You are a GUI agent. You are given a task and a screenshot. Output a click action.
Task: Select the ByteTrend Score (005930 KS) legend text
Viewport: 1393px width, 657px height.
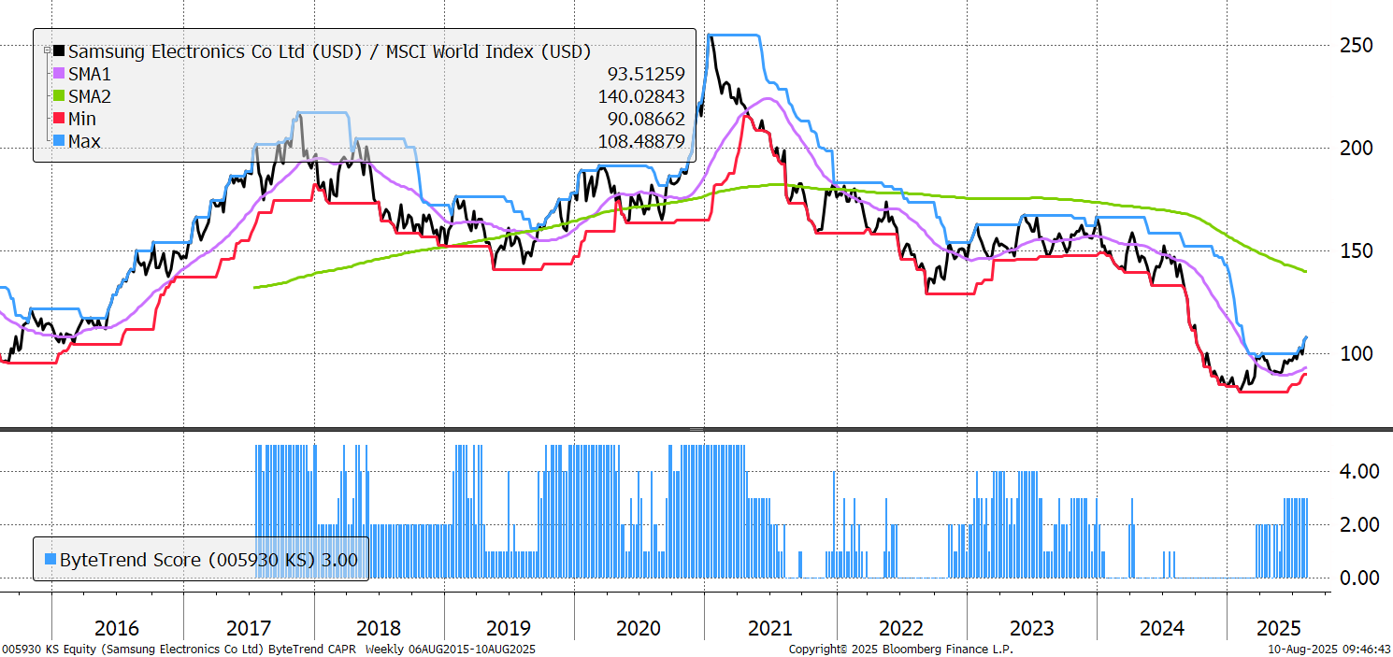click(x=187, y=560)
